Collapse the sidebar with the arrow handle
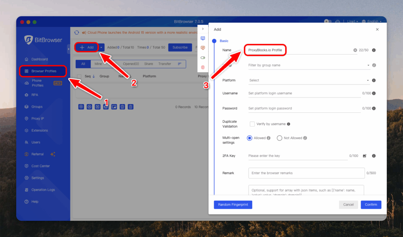 [68, 49]
